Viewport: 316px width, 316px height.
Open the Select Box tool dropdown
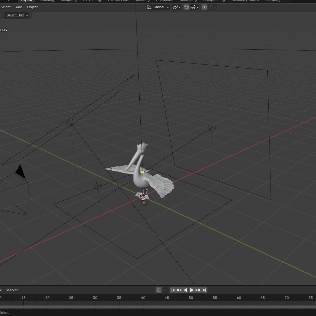17,15
